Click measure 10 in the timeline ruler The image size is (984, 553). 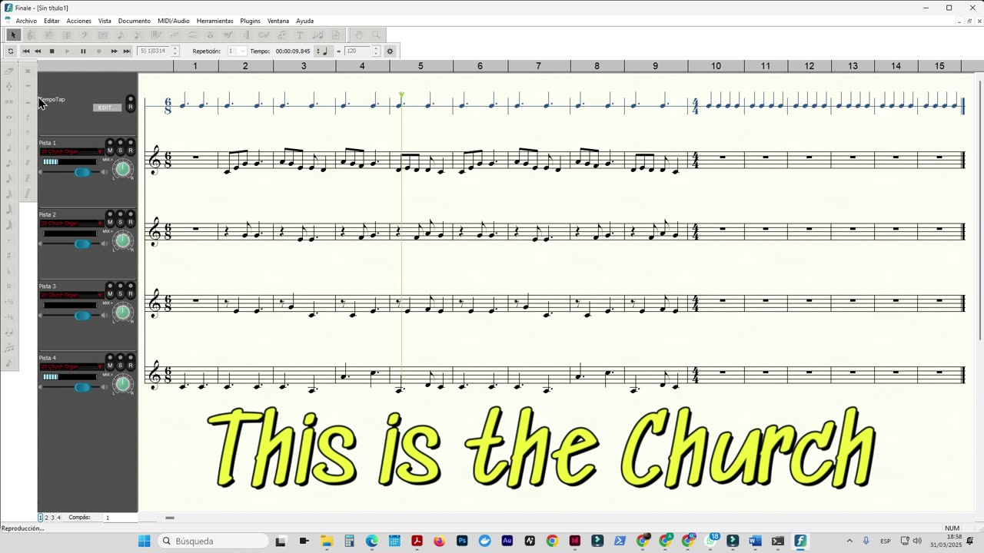pyautogui.click(x=716, y=66)
